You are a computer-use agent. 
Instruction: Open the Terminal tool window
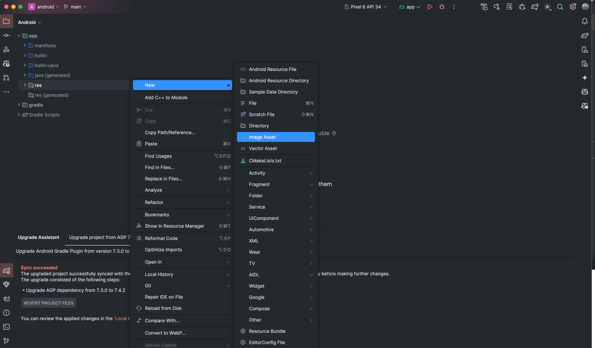click(6, 326)
